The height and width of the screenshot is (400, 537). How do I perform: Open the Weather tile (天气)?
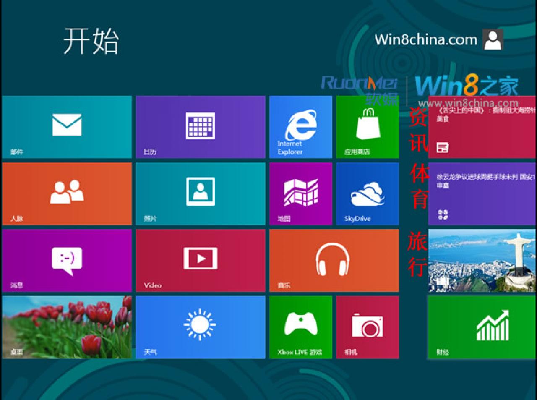[x=201, y=327]
